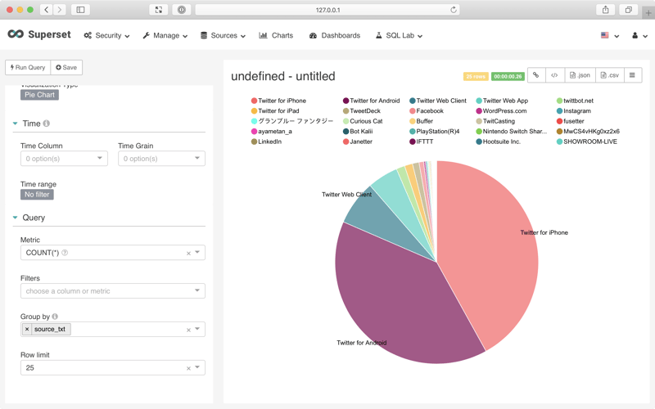Image resolution: width=655 pixels, height=409 pixels.
Task: Collapse the Time section
Action: [x=16, y=124]
